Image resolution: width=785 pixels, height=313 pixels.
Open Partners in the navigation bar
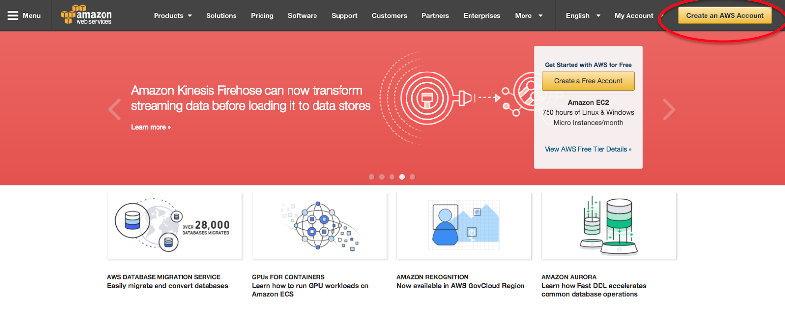click(x=435, y=16)
